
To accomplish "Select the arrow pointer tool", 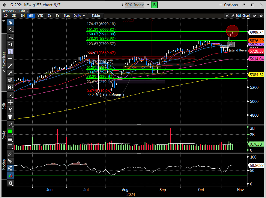I will coord(10,22).
